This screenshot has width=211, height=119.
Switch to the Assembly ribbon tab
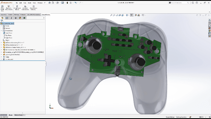(x=4, y=15)
